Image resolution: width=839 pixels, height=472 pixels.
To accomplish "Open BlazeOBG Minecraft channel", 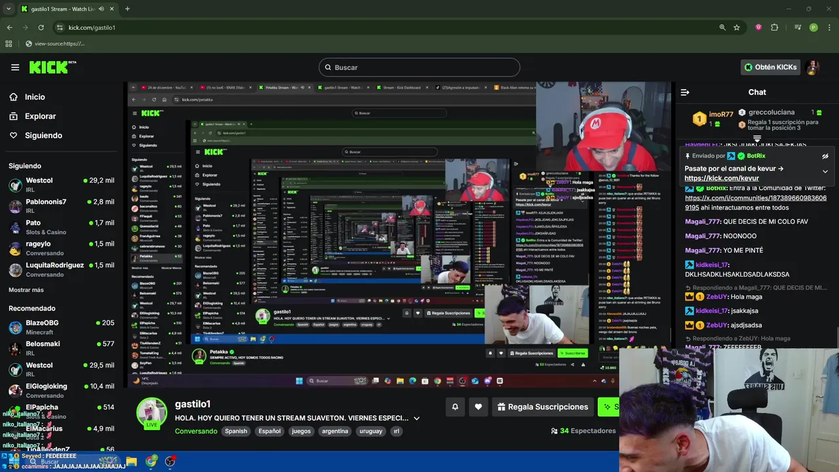I will pyautogui.click(x=62, y=327).
